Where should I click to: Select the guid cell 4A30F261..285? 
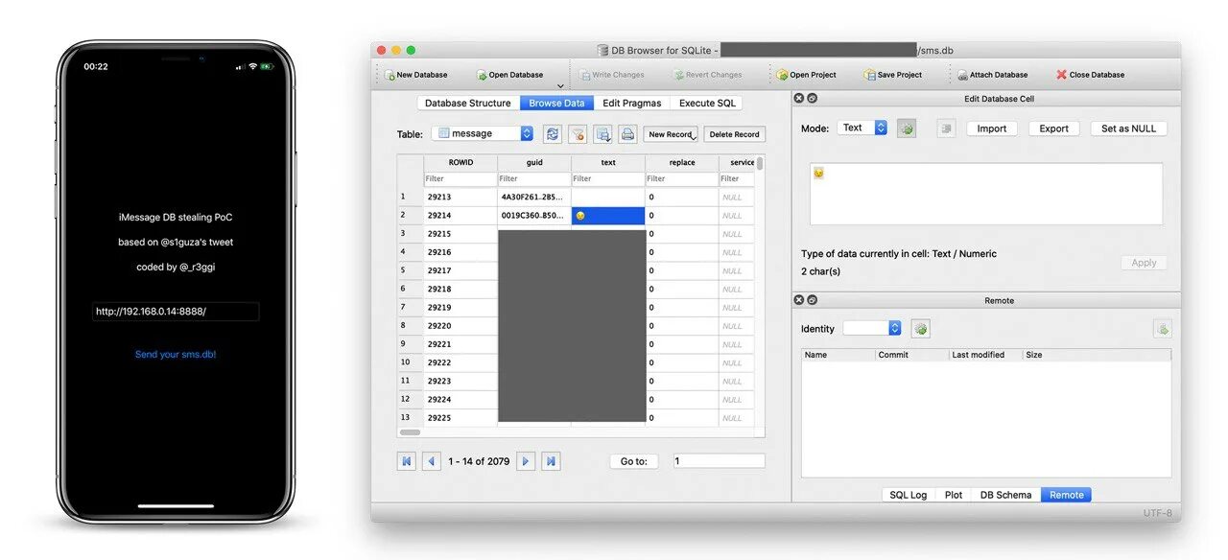pyautogui.click(x=534, y=197)
